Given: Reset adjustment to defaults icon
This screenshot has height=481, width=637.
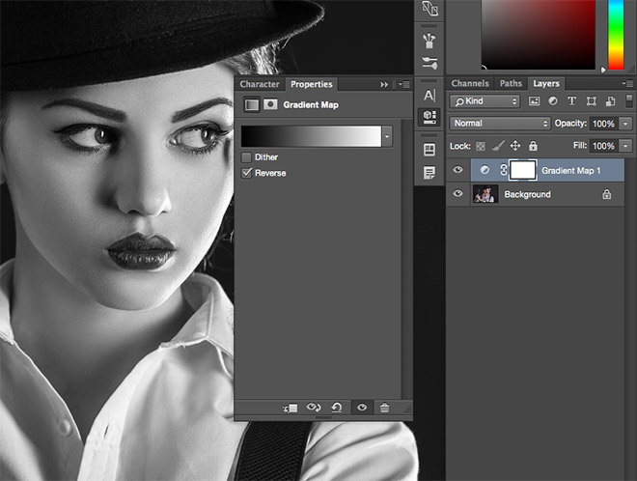Looking at the screenshot, I should (337, 408).
